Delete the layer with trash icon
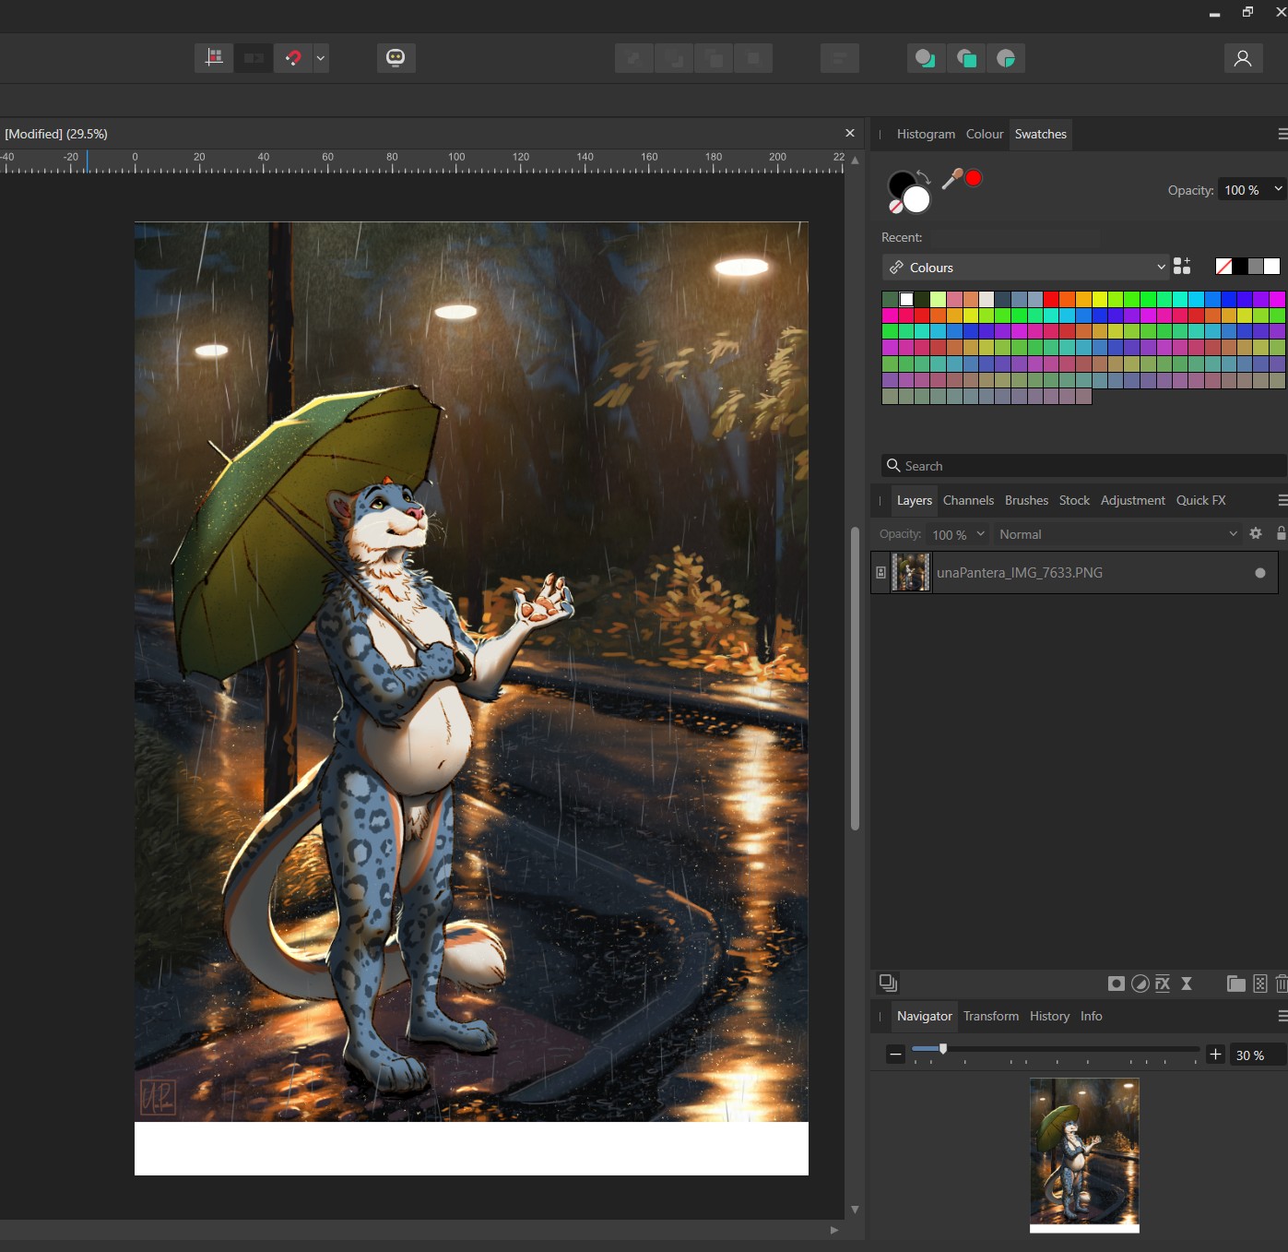The height and width of the screenshot is (1252, 1288). pos(1281,984)
